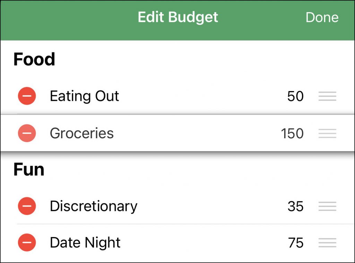
Task: Select the Fun group heading
Action: point(29,169)
